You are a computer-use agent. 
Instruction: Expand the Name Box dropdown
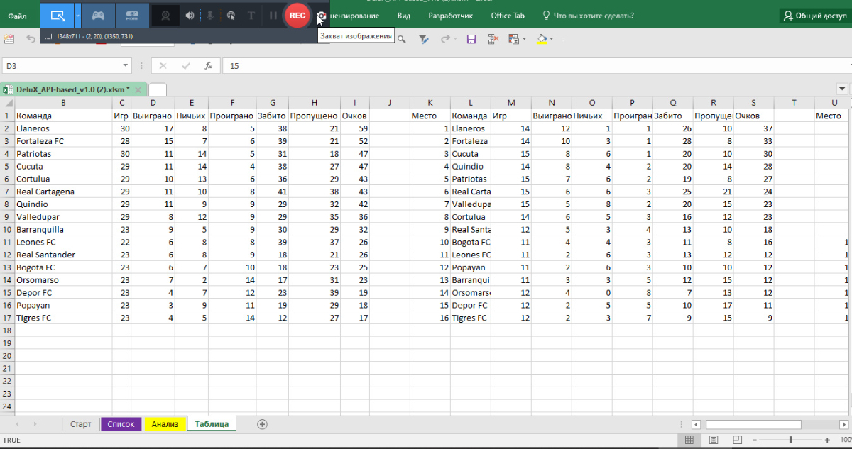click(126, 65)
